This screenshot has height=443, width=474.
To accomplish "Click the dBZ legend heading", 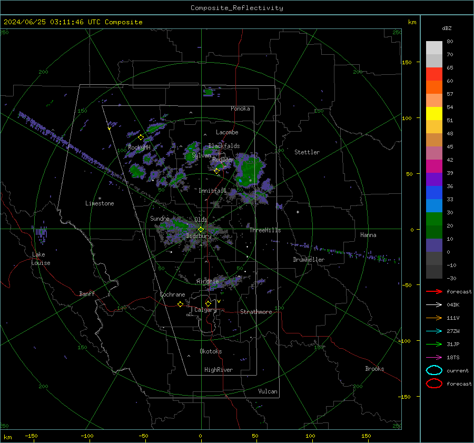I will [447, 28].
